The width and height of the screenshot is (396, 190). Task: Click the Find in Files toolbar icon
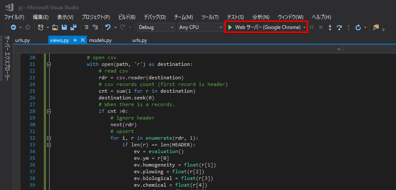tap(376, 27)
